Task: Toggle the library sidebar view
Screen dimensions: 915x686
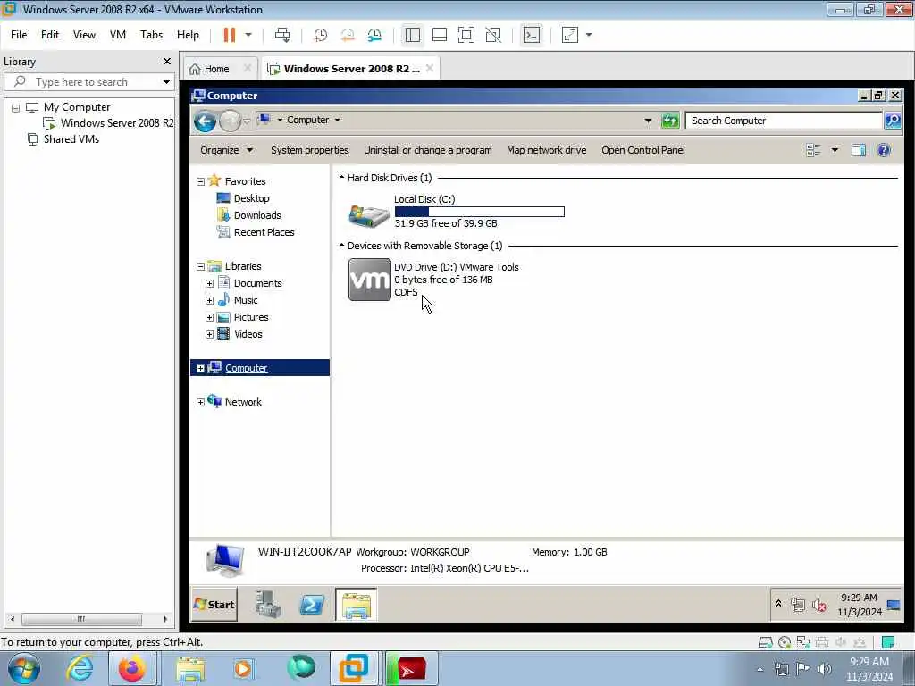Action: 413,35
